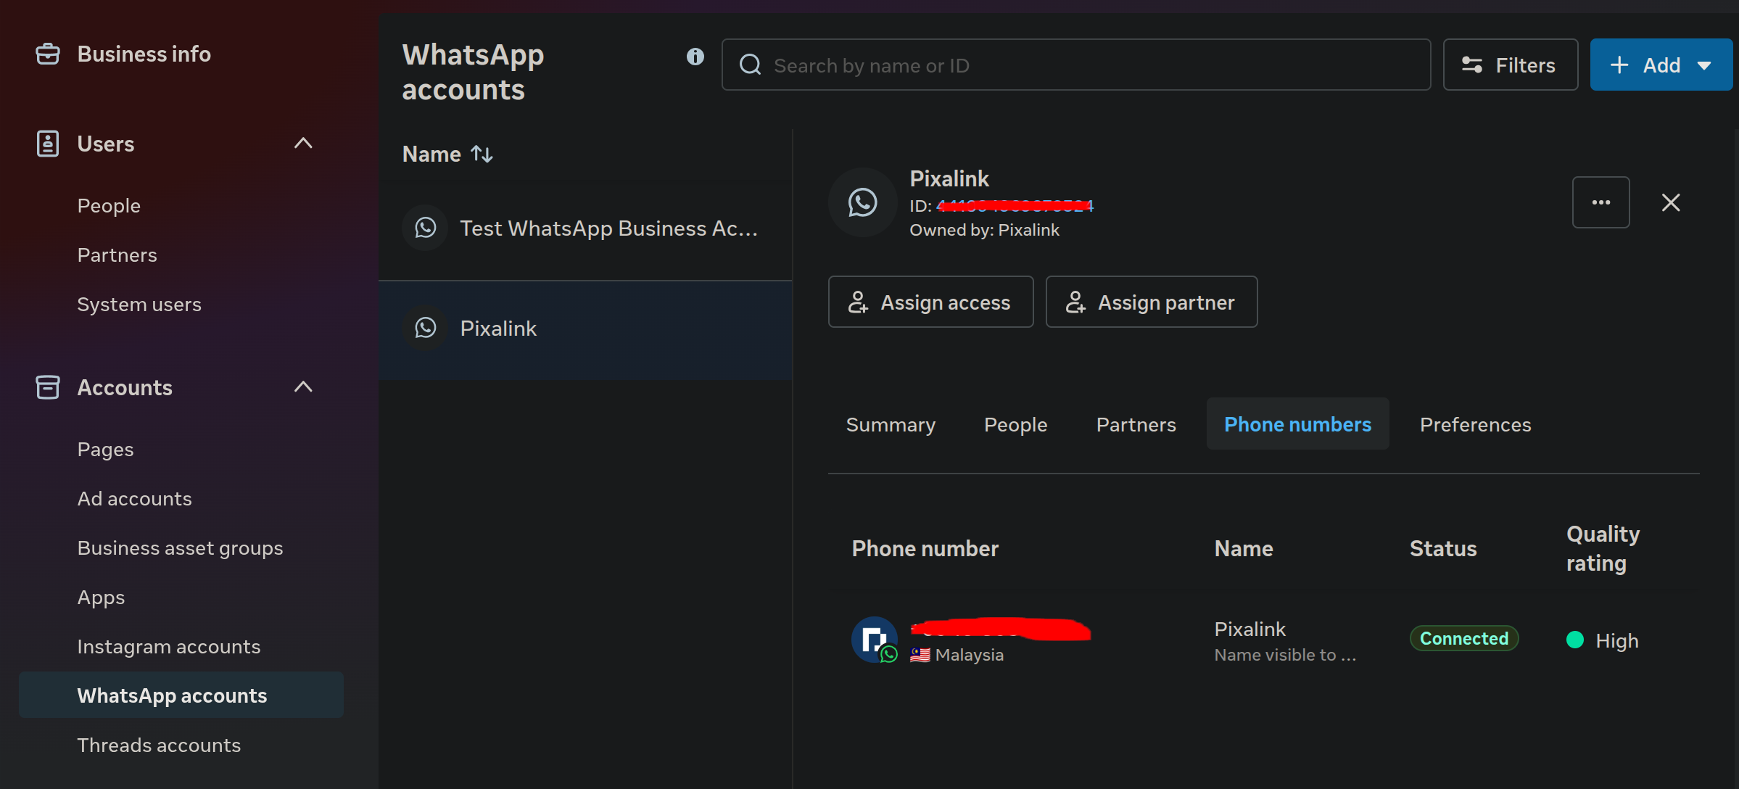1739x789 pixels.
Task: Click the Users badge icon in sidebar
Action: (48, 144)
